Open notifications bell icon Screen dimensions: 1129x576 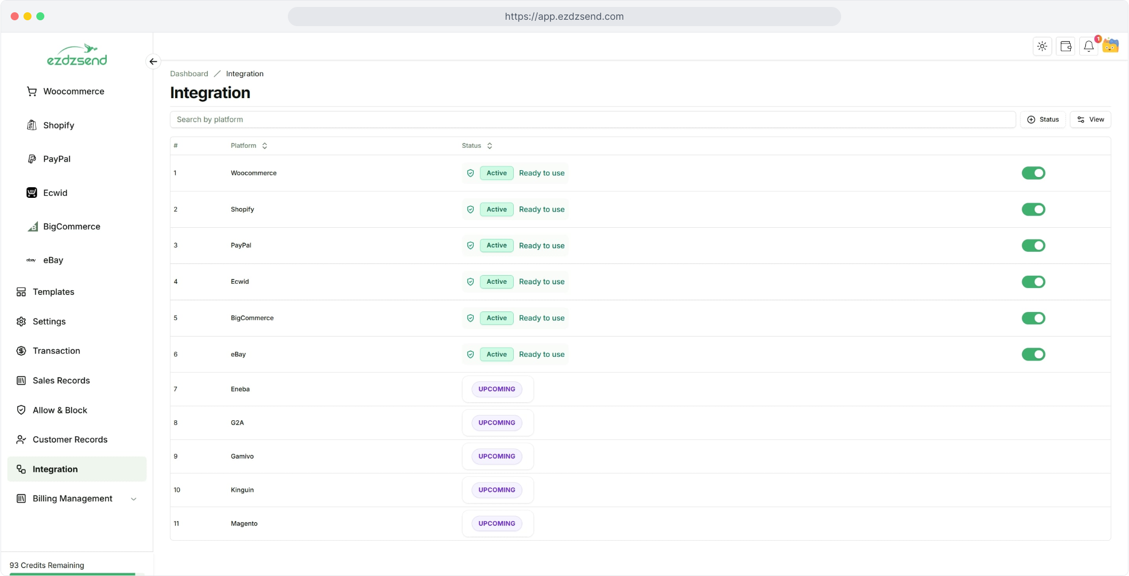1088,46
